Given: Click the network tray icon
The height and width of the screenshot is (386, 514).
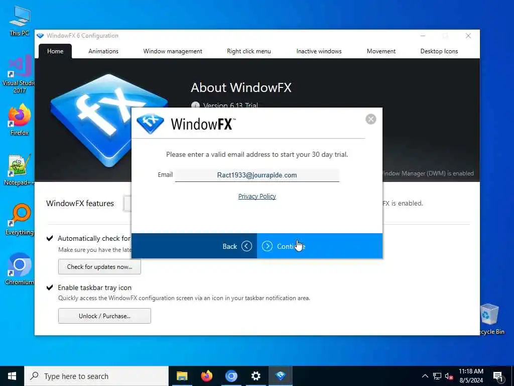Looking at the screenshot, I should point(437,376).
